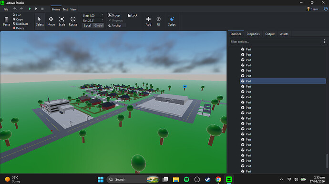The width and height of the screenshot is (329, 184).
Task: Open Steam from the taskbar
Action: tap(207, 179)
